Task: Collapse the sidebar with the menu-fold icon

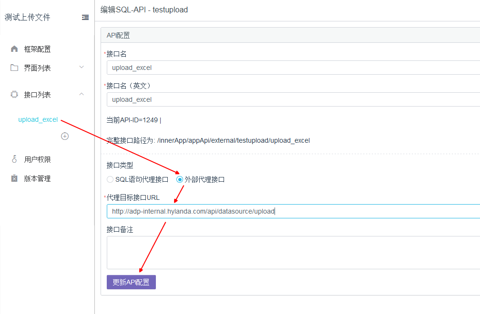Action: 85,18
